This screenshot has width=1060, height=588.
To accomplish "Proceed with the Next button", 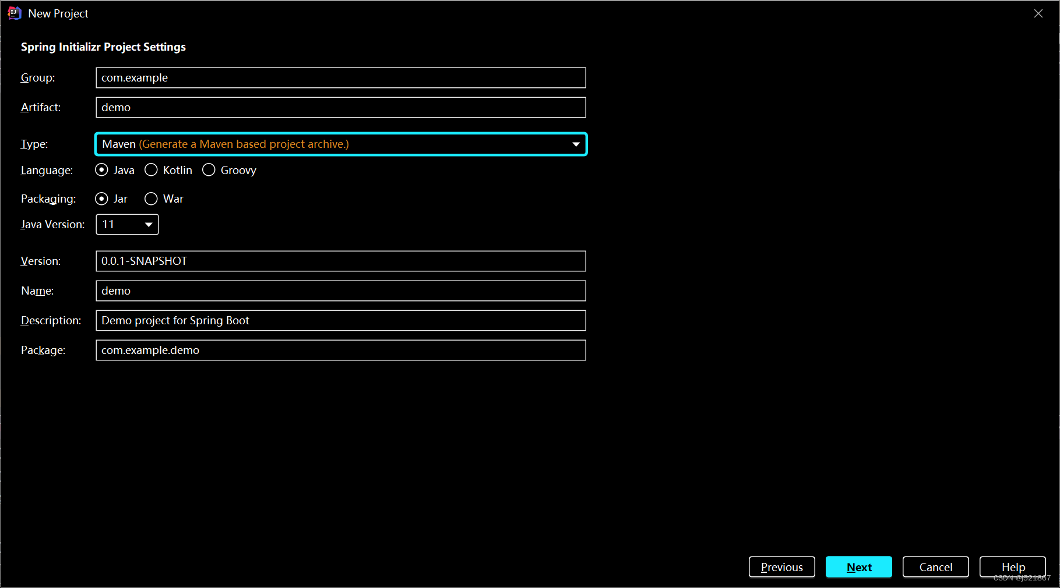I will click(858, 567).
